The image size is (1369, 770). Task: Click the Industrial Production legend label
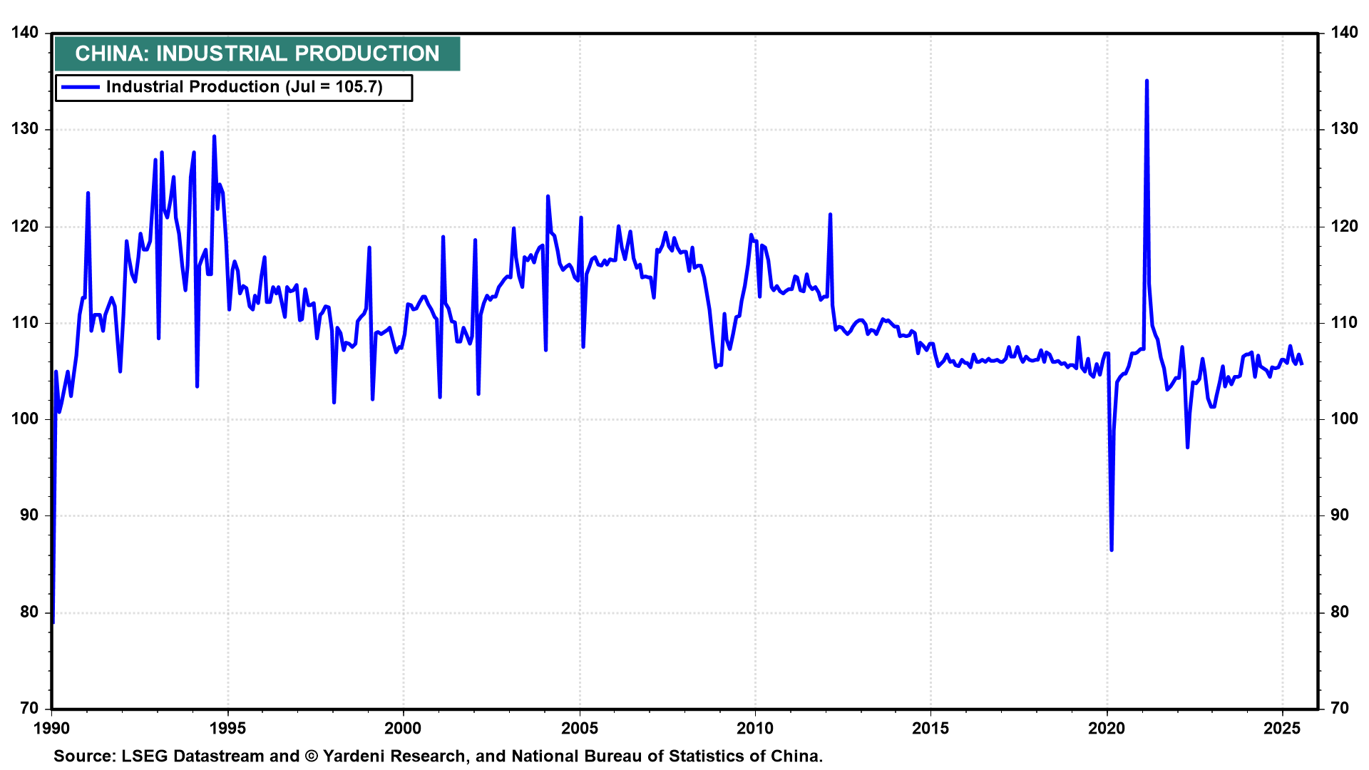[244, 87]
